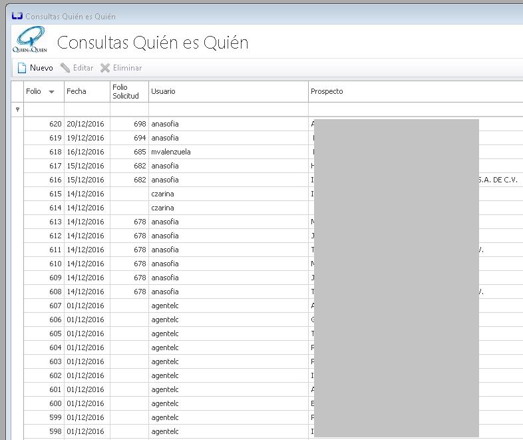
Task: Select row with Folio 608
Action: 273,292
